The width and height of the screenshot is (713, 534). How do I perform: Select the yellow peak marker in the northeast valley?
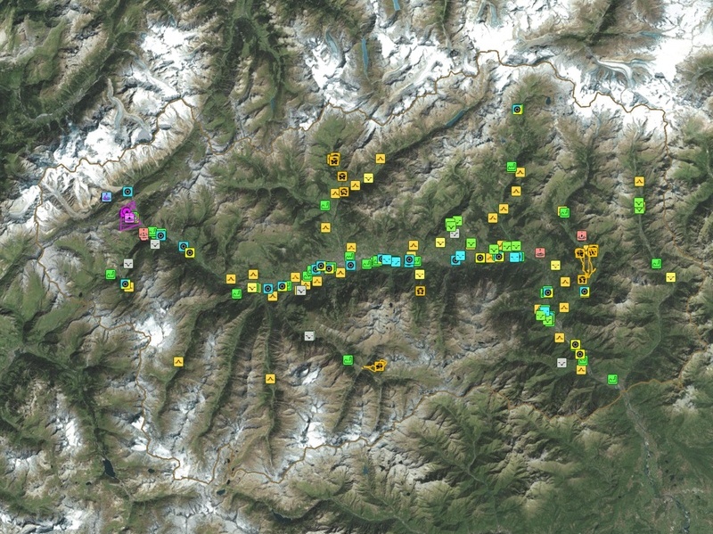click(x=639, y=182)
